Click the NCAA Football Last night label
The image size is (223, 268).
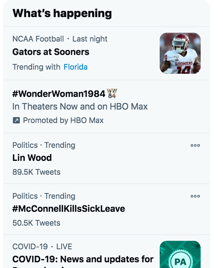tap(60, 39)
